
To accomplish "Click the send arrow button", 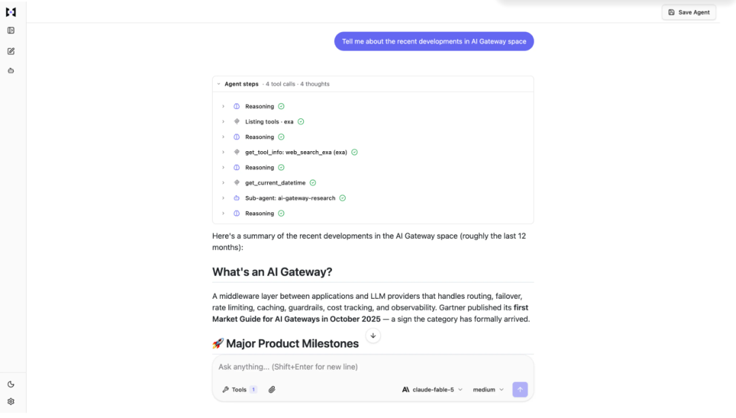I will 519,389.
